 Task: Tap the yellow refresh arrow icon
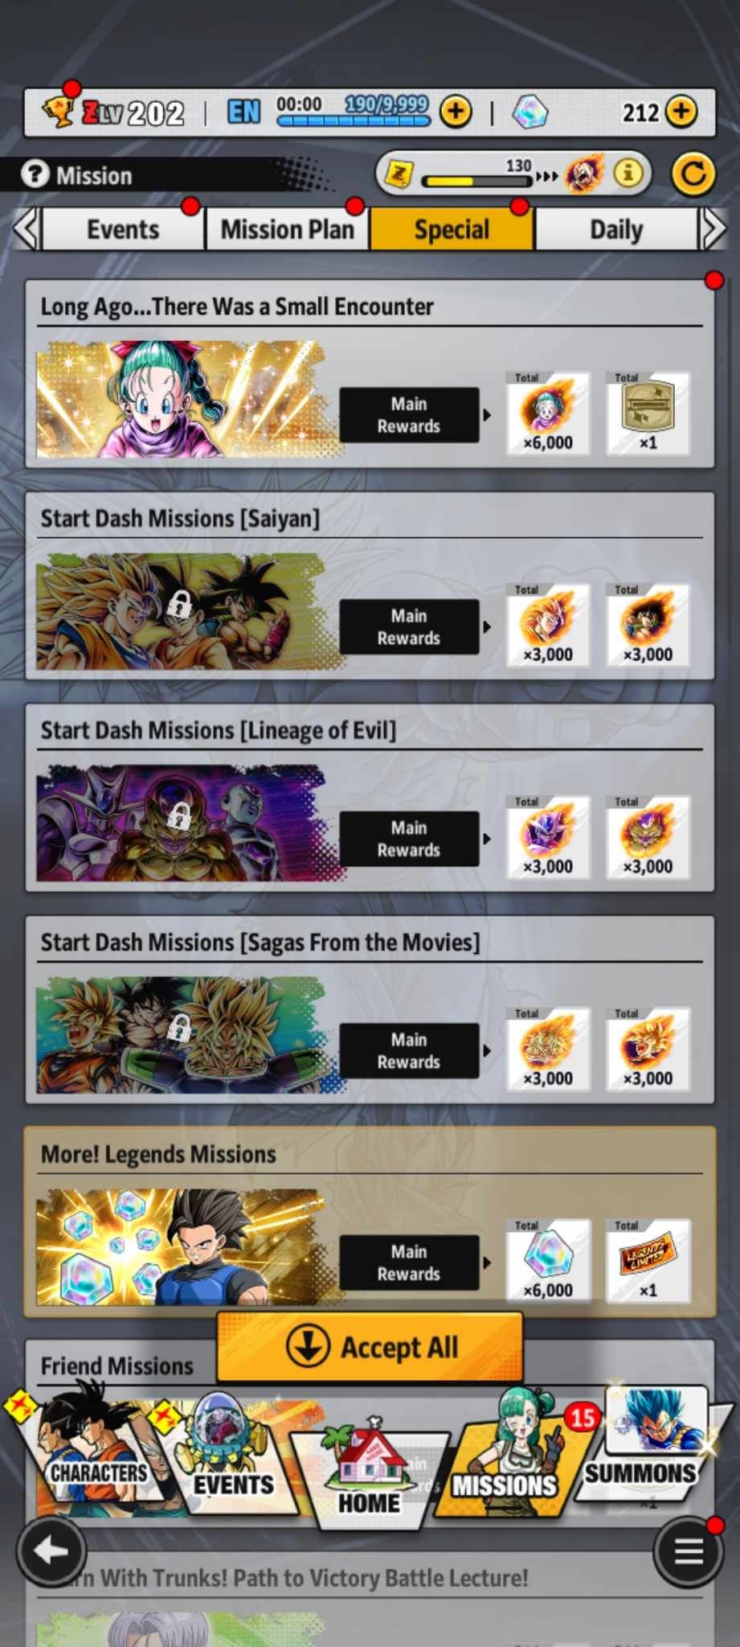(693, 174)
